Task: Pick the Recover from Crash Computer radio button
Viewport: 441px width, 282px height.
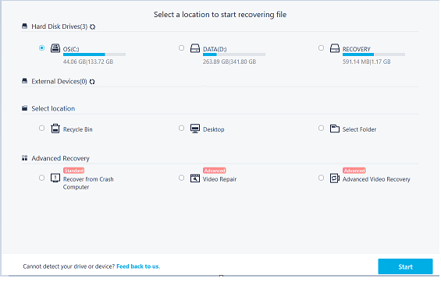Action: 41,178
